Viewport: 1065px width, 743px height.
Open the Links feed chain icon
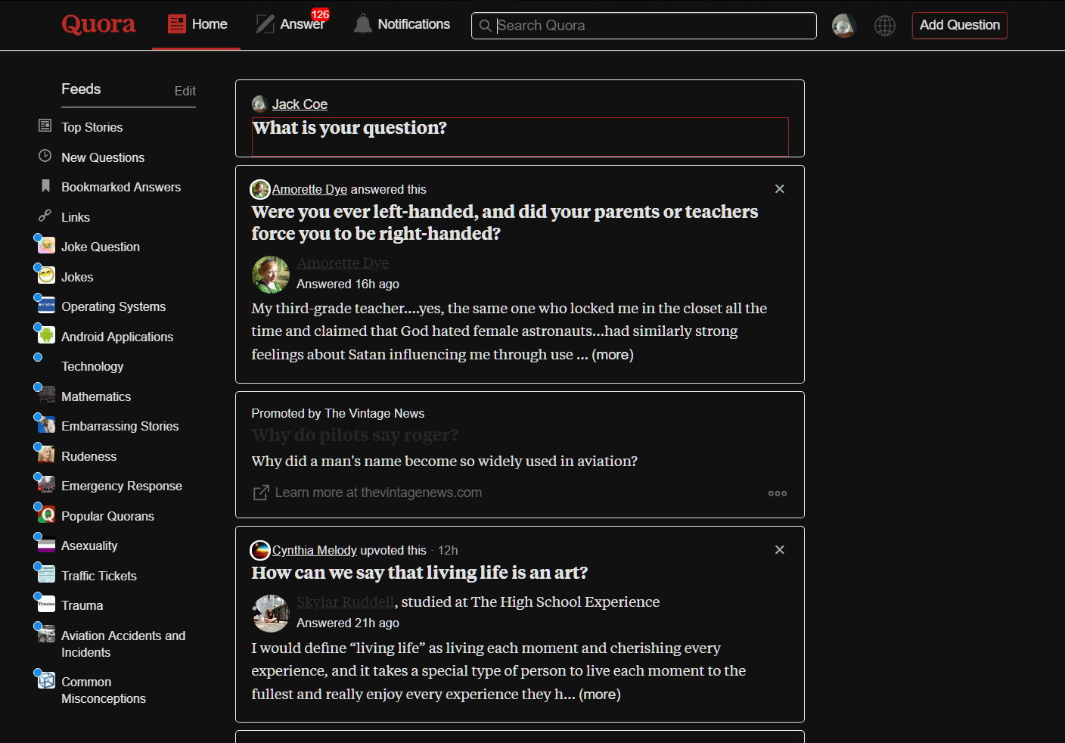point(45,216)
